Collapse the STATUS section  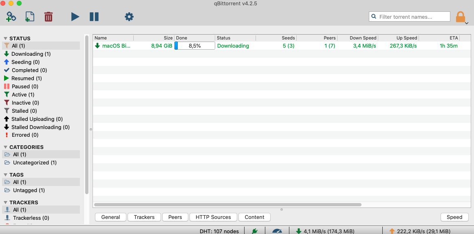point(5,38)
